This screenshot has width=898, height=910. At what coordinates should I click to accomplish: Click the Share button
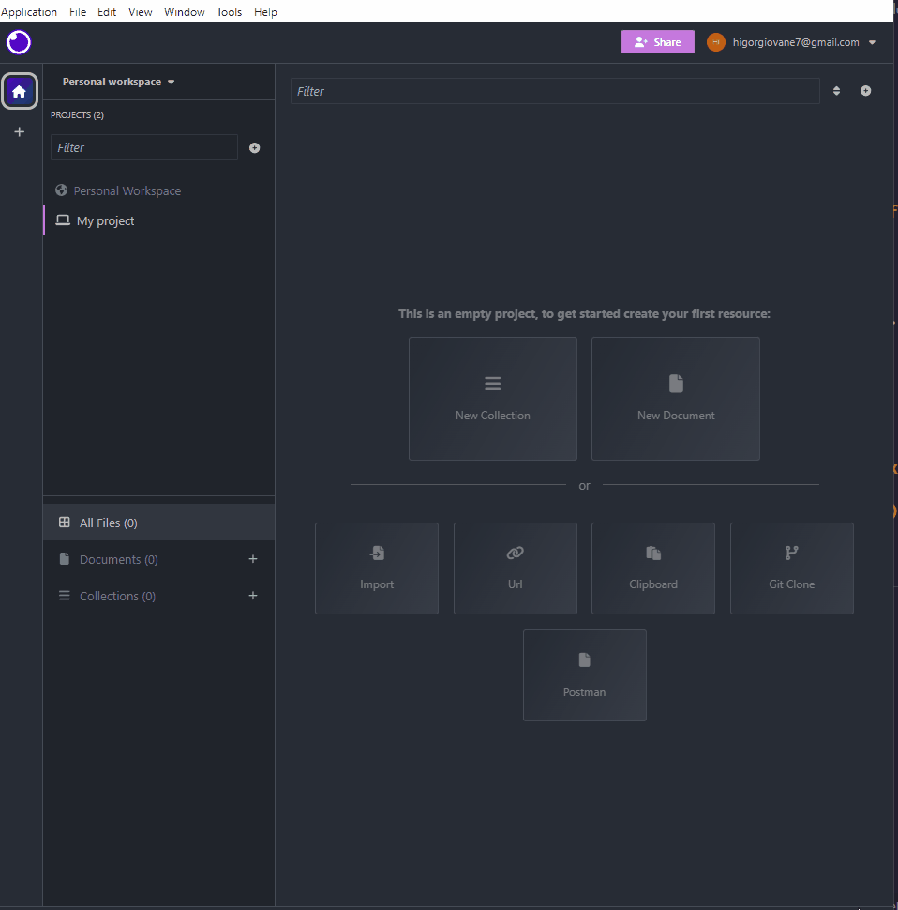[x=657, y=42]
